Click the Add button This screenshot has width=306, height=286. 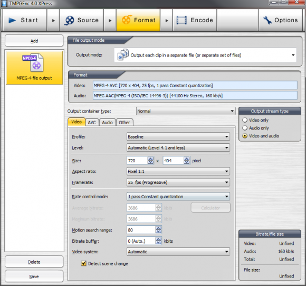tap(34, 41)
